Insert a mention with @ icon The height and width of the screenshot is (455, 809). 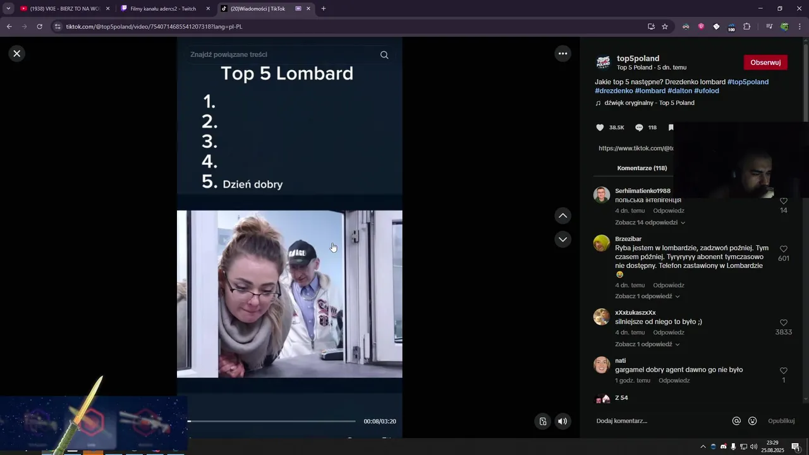736,421
